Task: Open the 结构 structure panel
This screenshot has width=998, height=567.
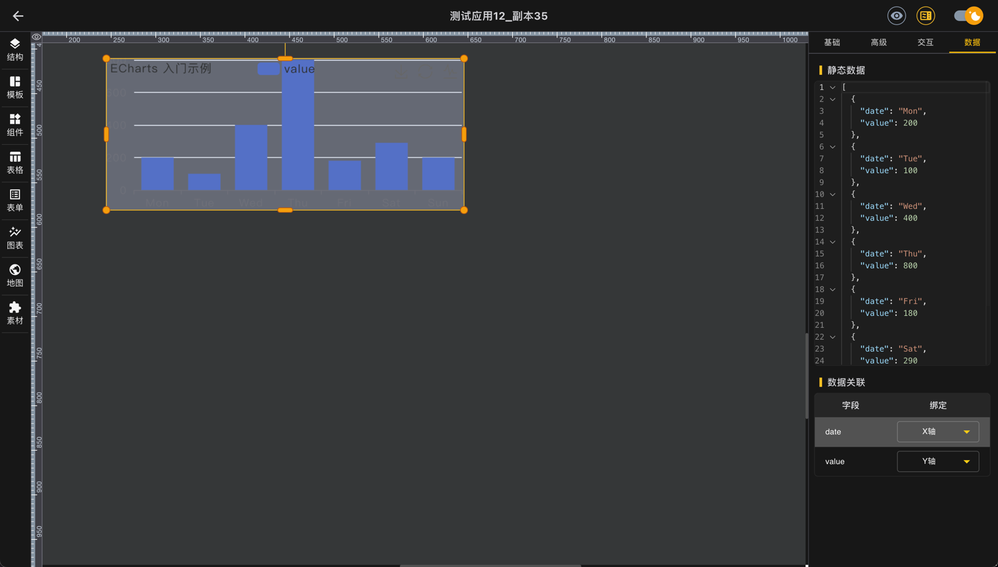Action: coord(15,50)
